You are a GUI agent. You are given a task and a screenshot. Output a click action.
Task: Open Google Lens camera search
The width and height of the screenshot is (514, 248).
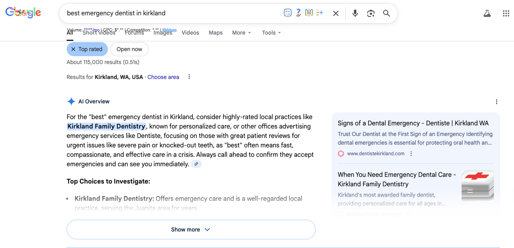(371, 13)
